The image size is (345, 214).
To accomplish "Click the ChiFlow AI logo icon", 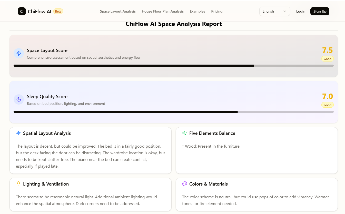I will [22, 11].
